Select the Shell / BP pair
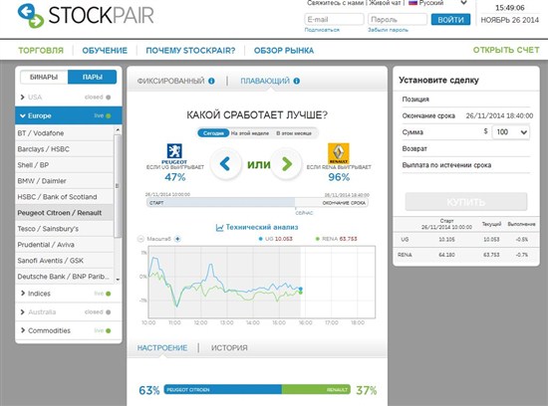Image resolution: width=548 pixels, height=406 pixels. tap(65, 165)
